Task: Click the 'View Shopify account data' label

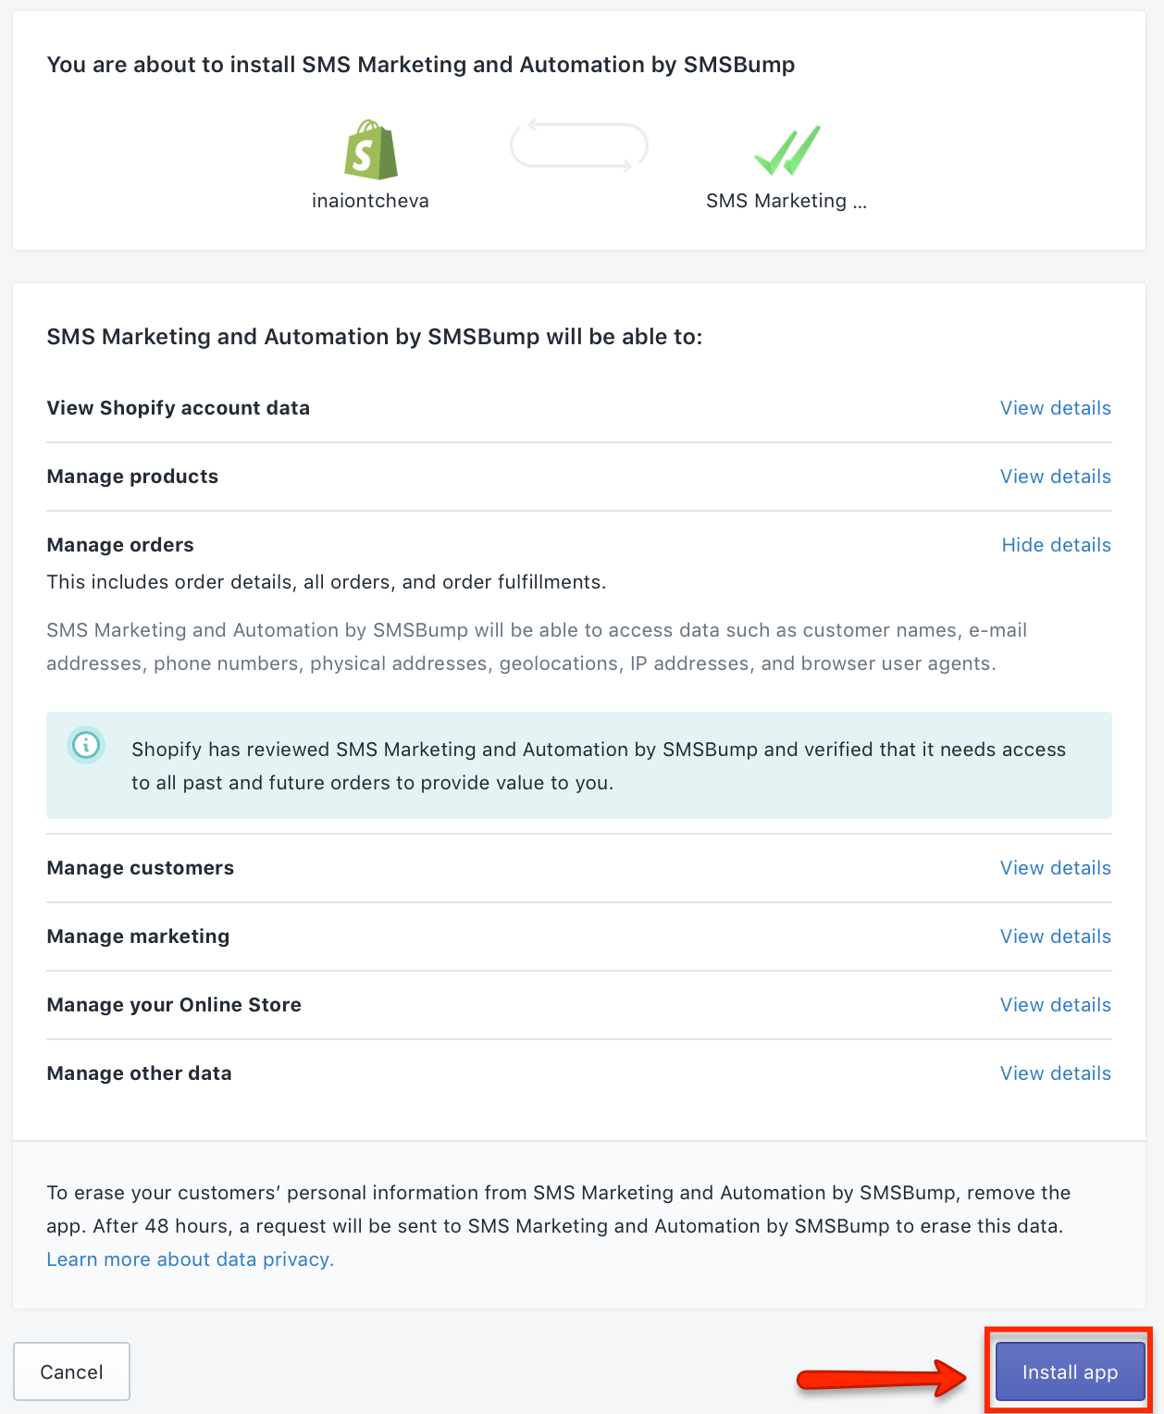Action: pyautogui.click(x=179, y=408)
